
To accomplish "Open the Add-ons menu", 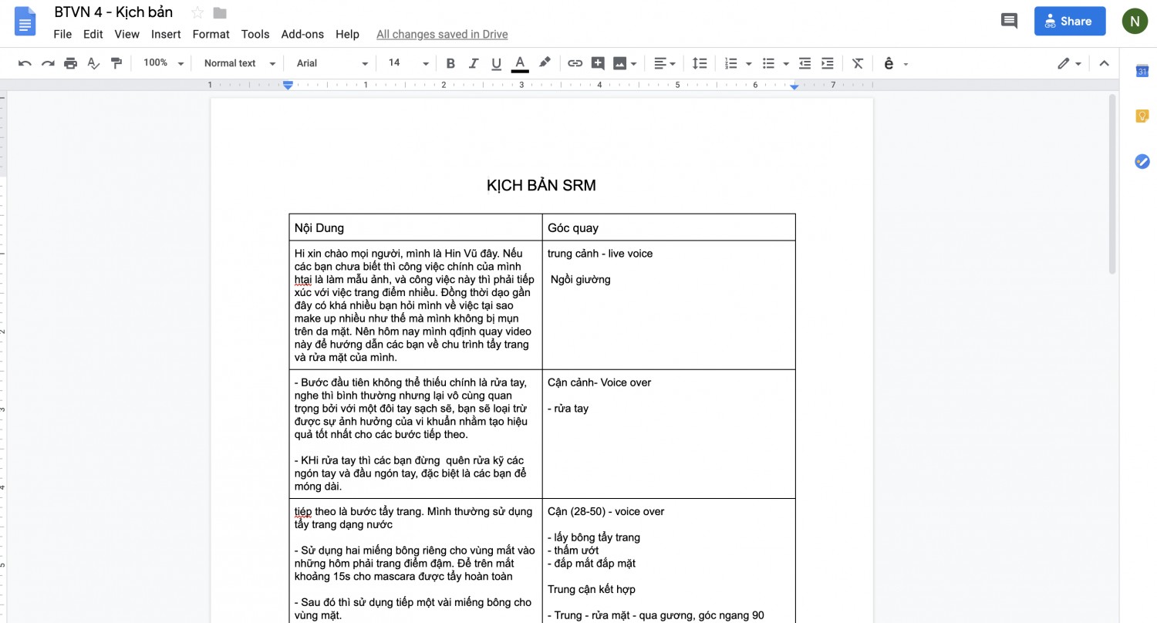I will 302,34.
